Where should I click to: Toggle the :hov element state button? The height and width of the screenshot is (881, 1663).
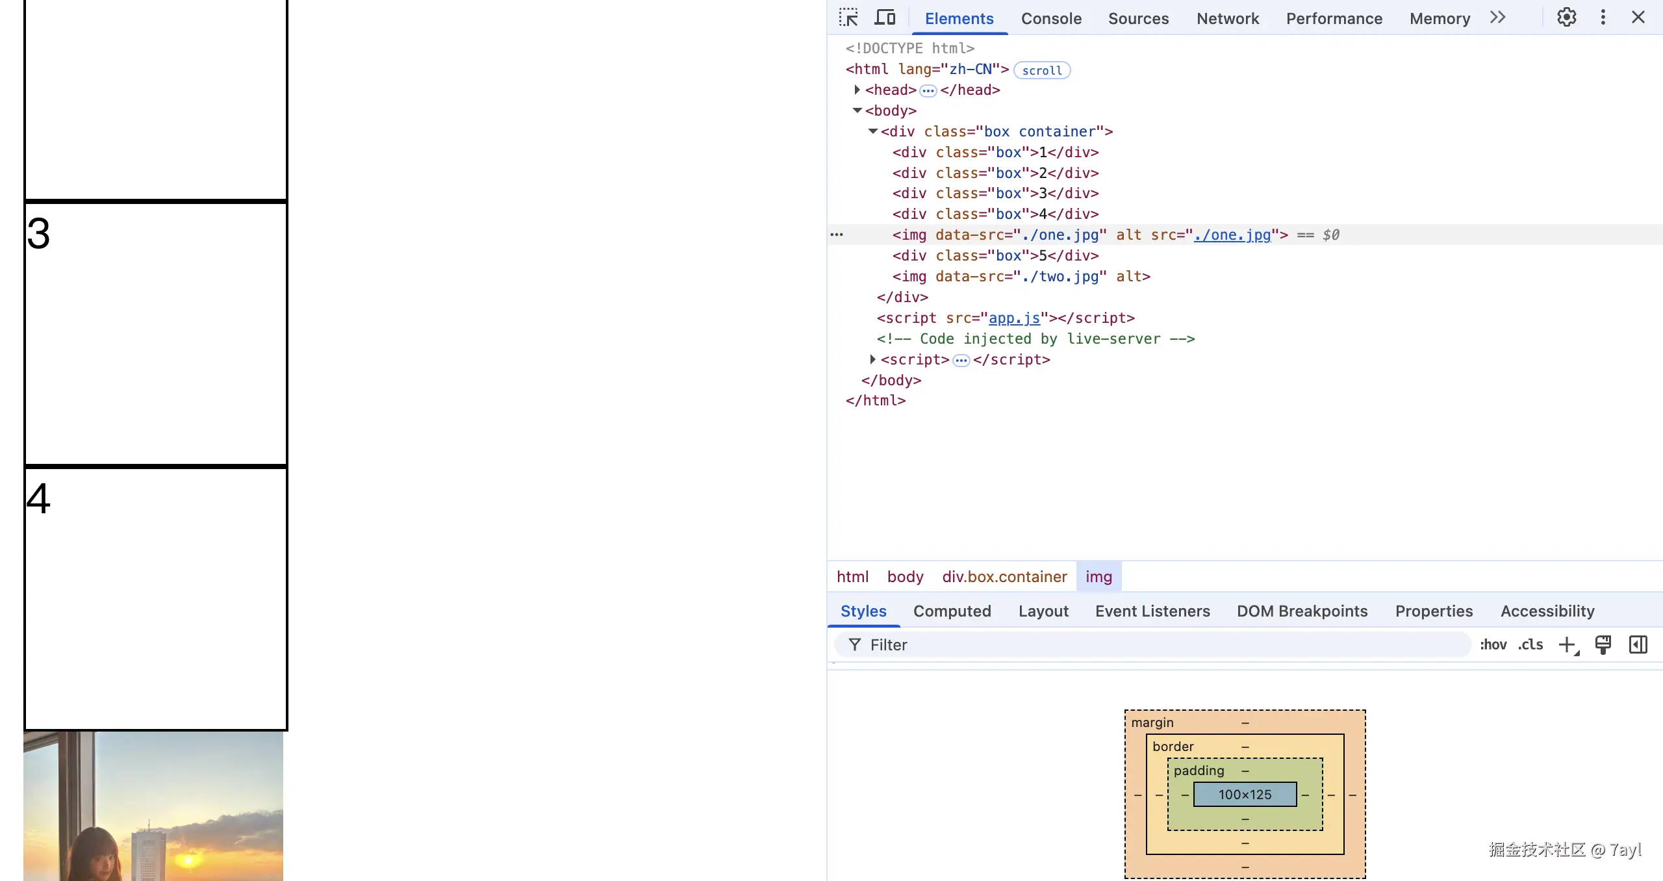pyautogui.click(x=1493, y=645)
